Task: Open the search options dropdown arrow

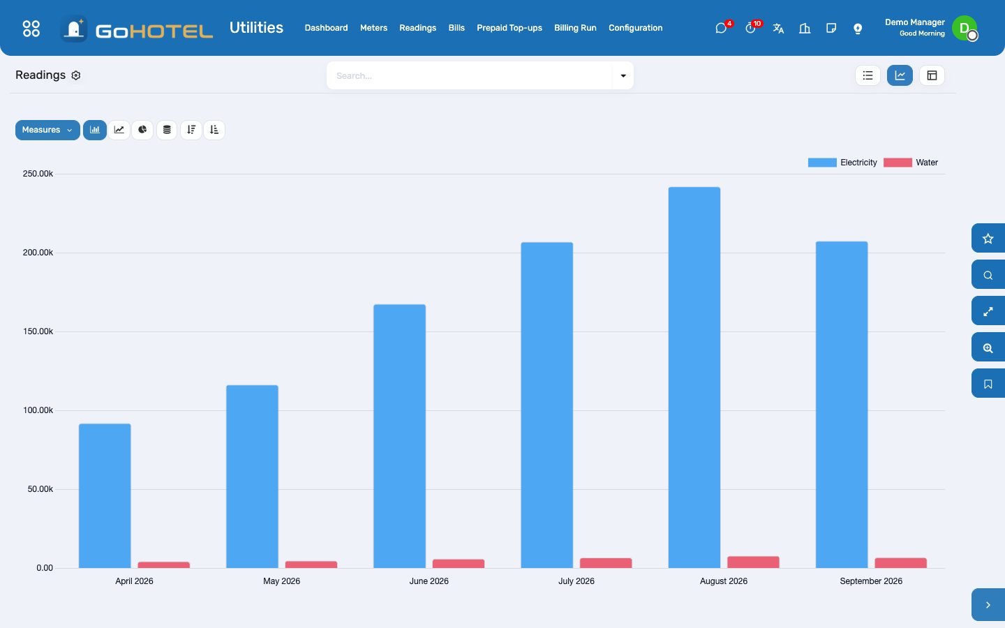Action: (x=623, y=75)
